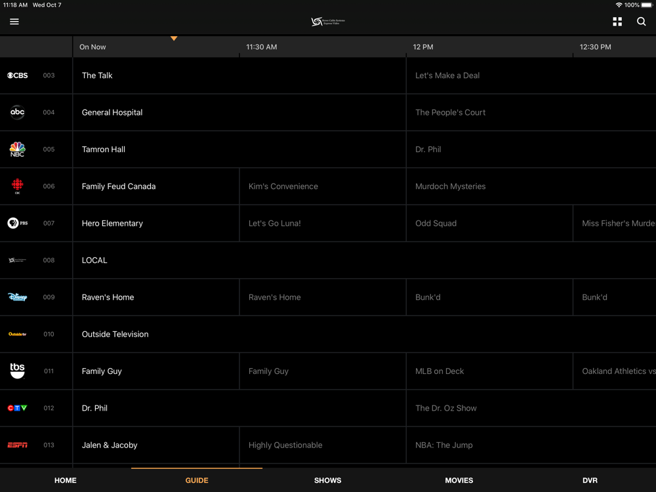Switch to the Guide tab
The image size is (656, 492).
click(197, 480)
